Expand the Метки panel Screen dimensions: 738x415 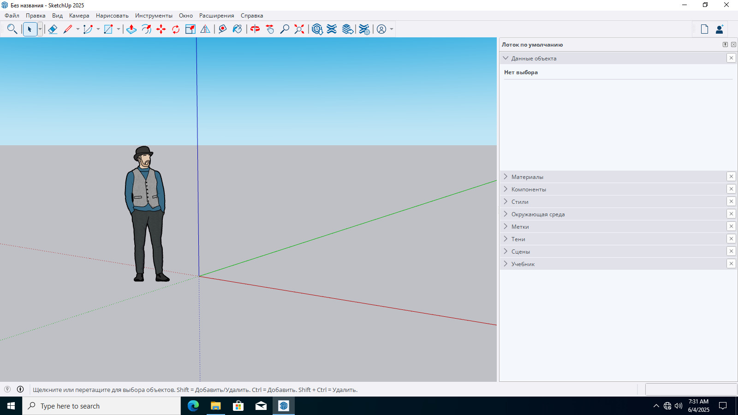tap(506, 226)
